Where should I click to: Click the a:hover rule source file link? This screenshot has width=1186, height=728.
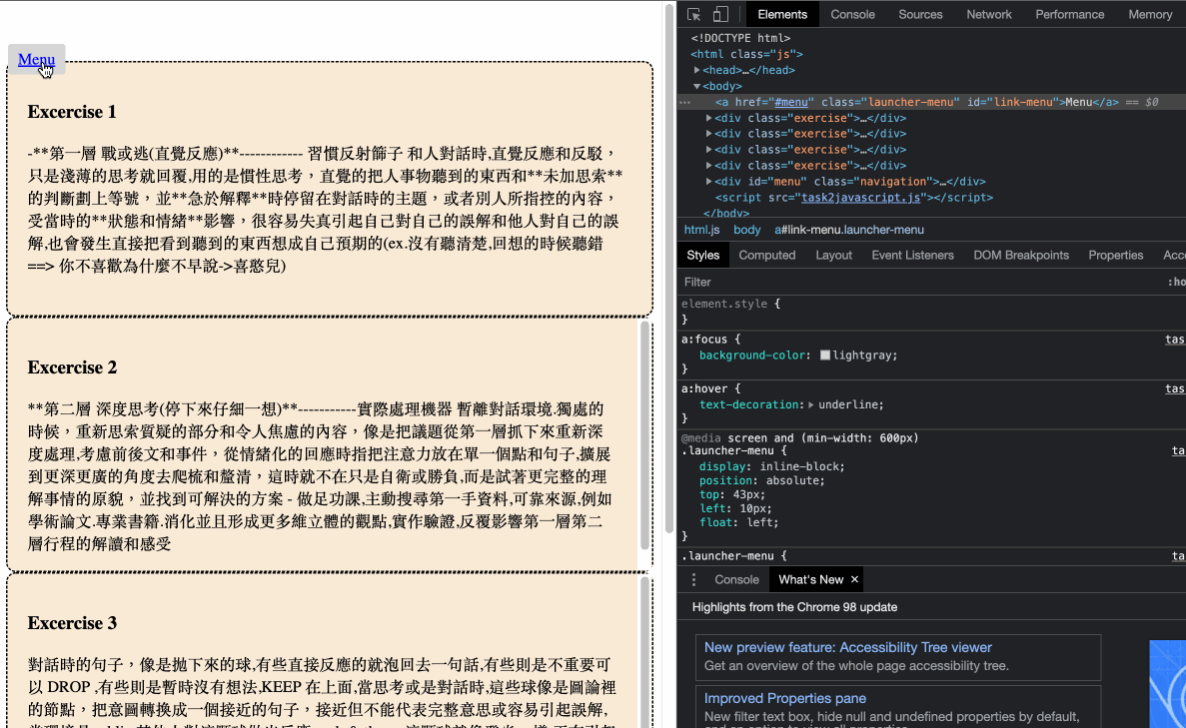(x=1175, y=388)
